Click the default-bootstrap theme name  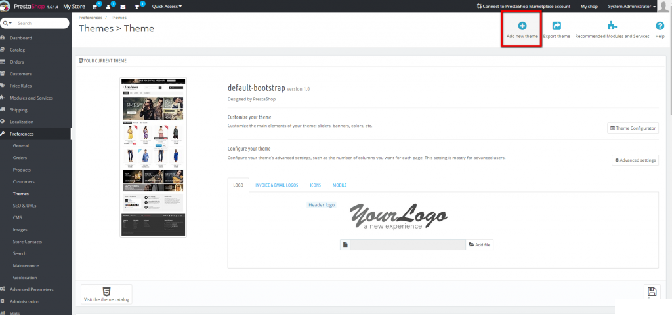tap(257, 88)
